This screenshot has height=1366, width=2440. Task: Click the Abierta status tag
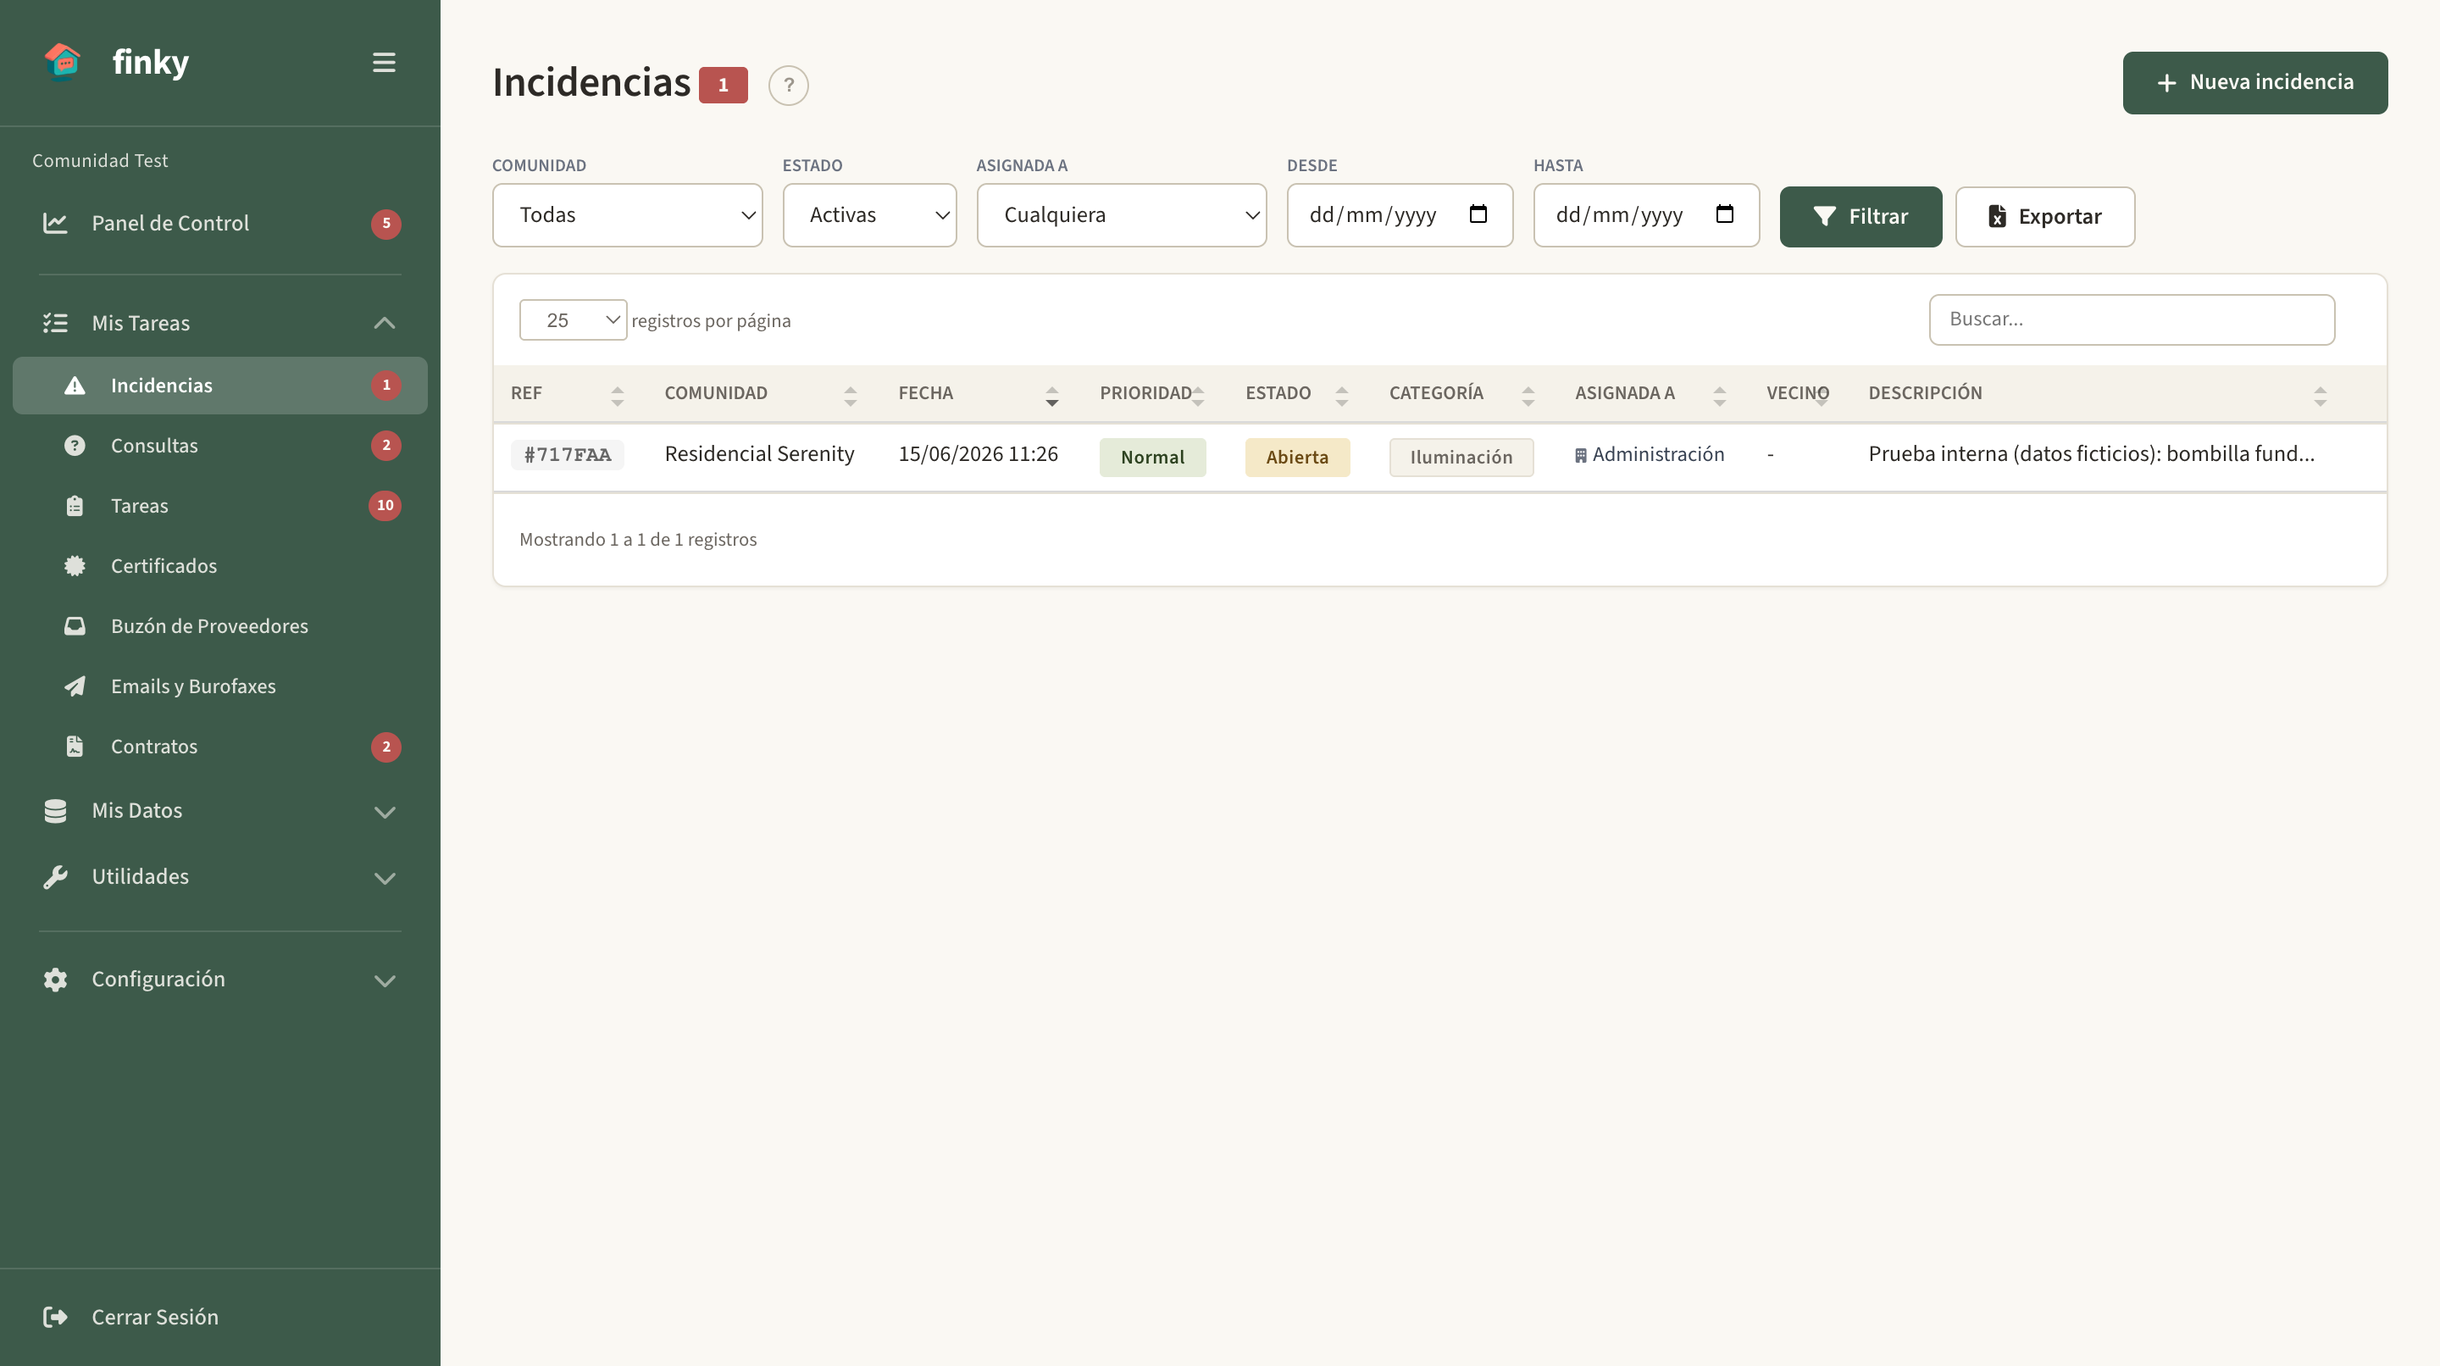coord(1297,458)
